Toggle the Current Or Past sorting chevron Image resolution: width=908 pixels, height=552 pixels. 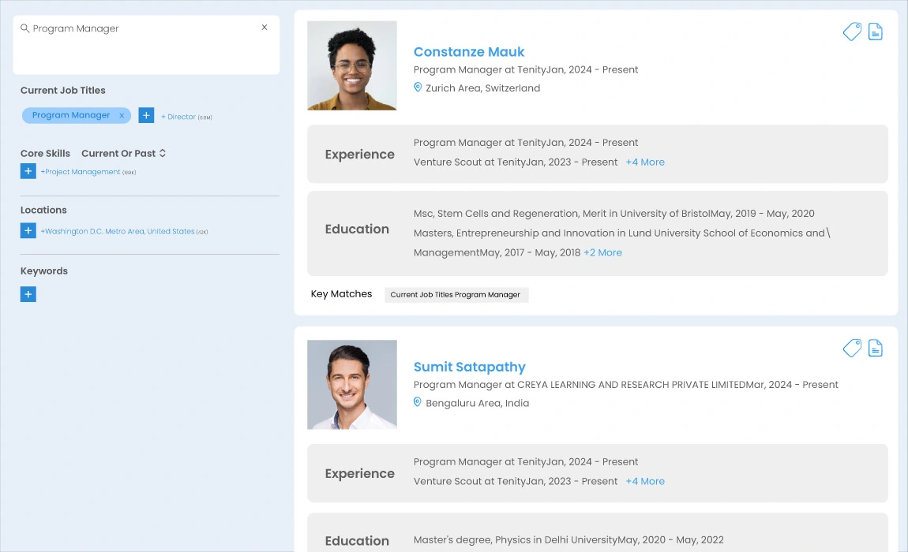coord(160,153)
